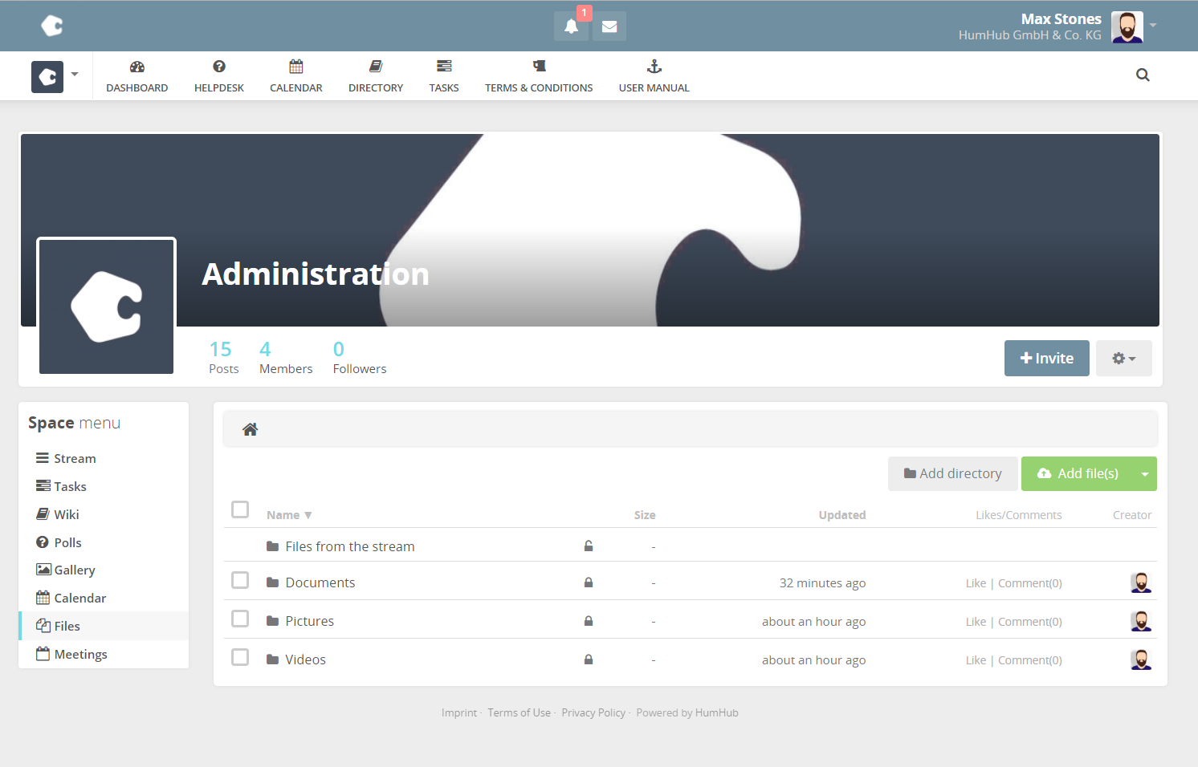
Task: Check the Documents folder checkbox
Action: (x=240, y=580)
